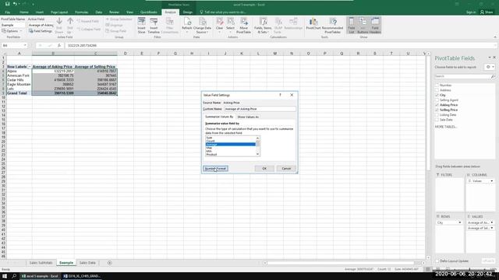499x280 pixels.
Task: Click the Change Data Source icon
Action: [x=203, y=21]
